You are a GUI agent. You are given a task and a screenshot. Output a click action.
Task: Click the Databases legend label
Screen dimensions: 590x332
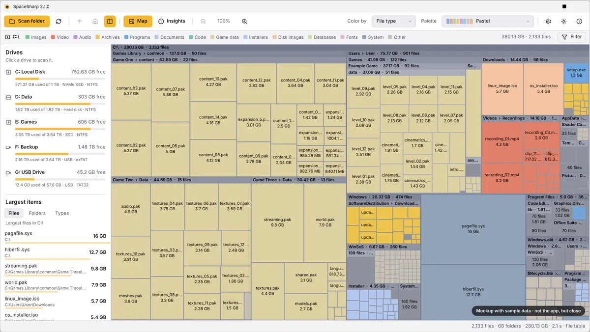[x=324, y=37]
